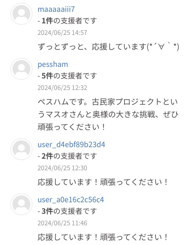The height and width of the screenshot is (245, 196).
Task: Click the timestamp 2024/06/25 12:30
Action: tap(62, 168)
